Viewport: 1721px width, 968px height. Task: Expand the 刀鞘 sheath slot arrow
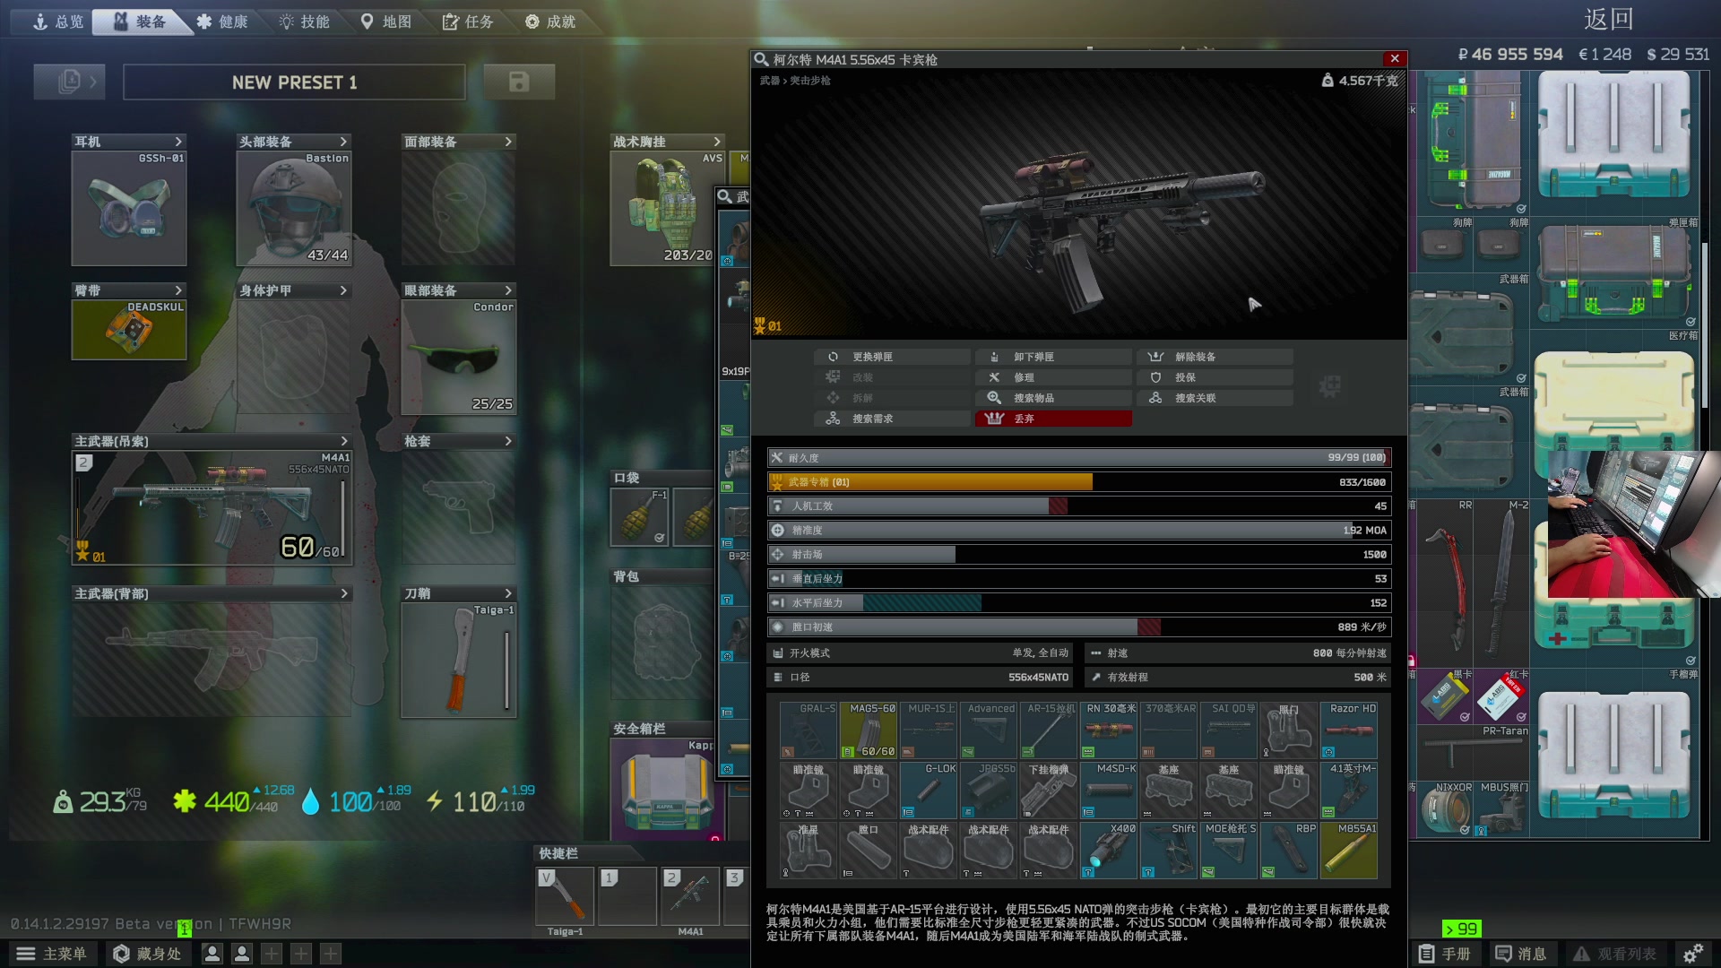[x=508, y=593]
